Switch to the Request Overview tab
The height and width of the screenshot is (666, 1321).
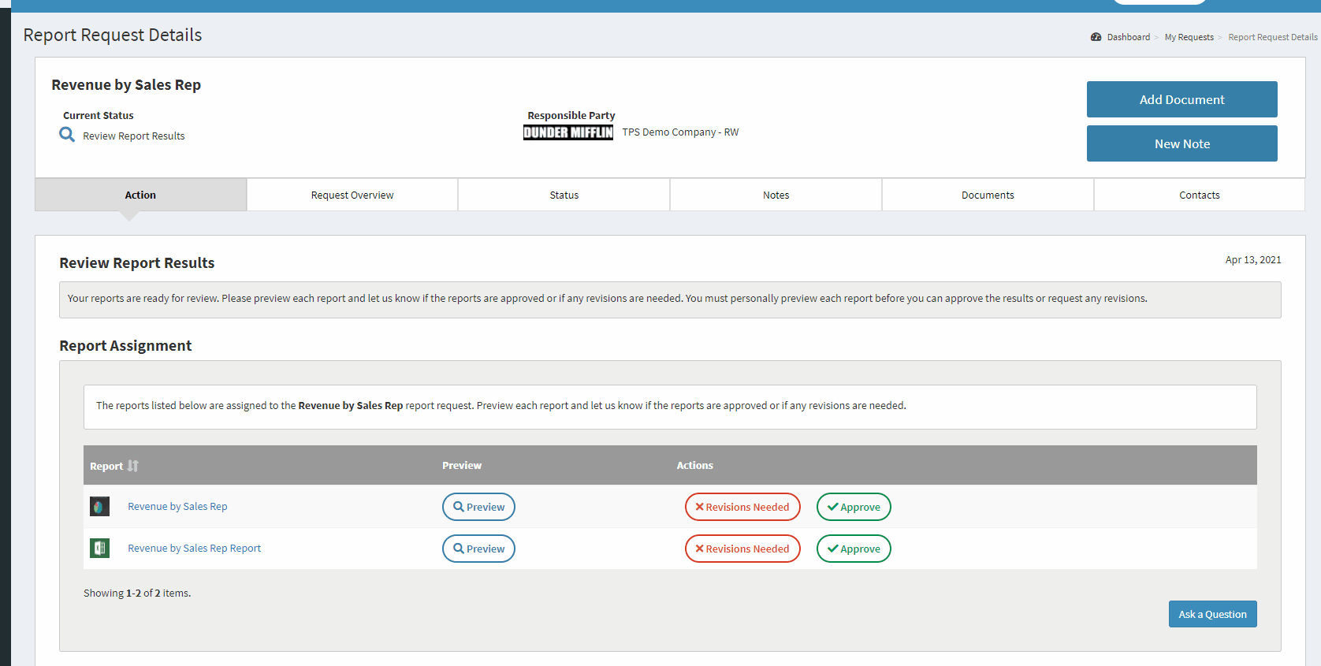pyautogui.click(x=352, y=195)
